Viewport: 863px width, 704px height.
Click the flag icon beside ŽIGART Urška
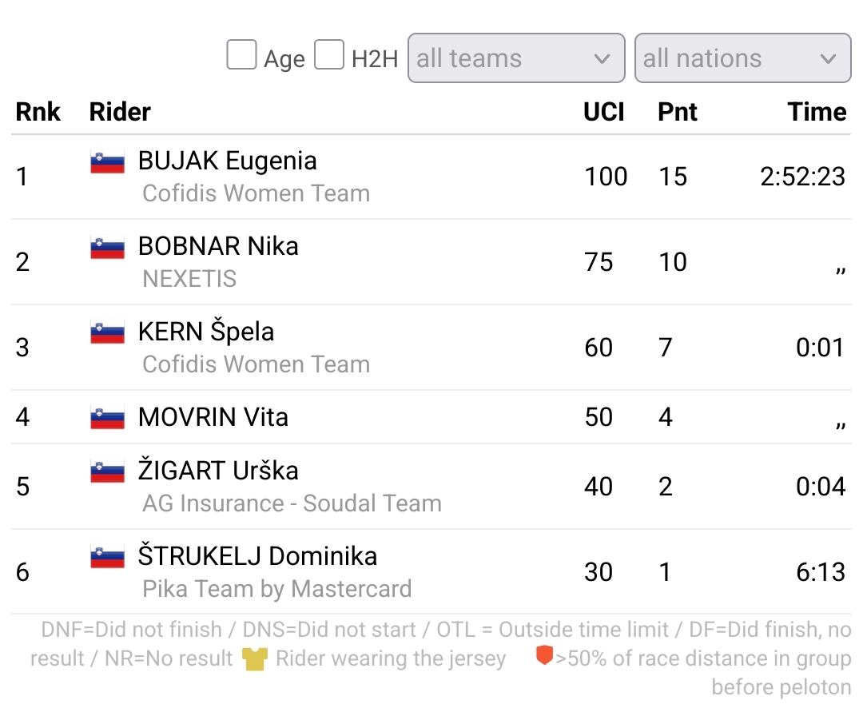[107, 472]
